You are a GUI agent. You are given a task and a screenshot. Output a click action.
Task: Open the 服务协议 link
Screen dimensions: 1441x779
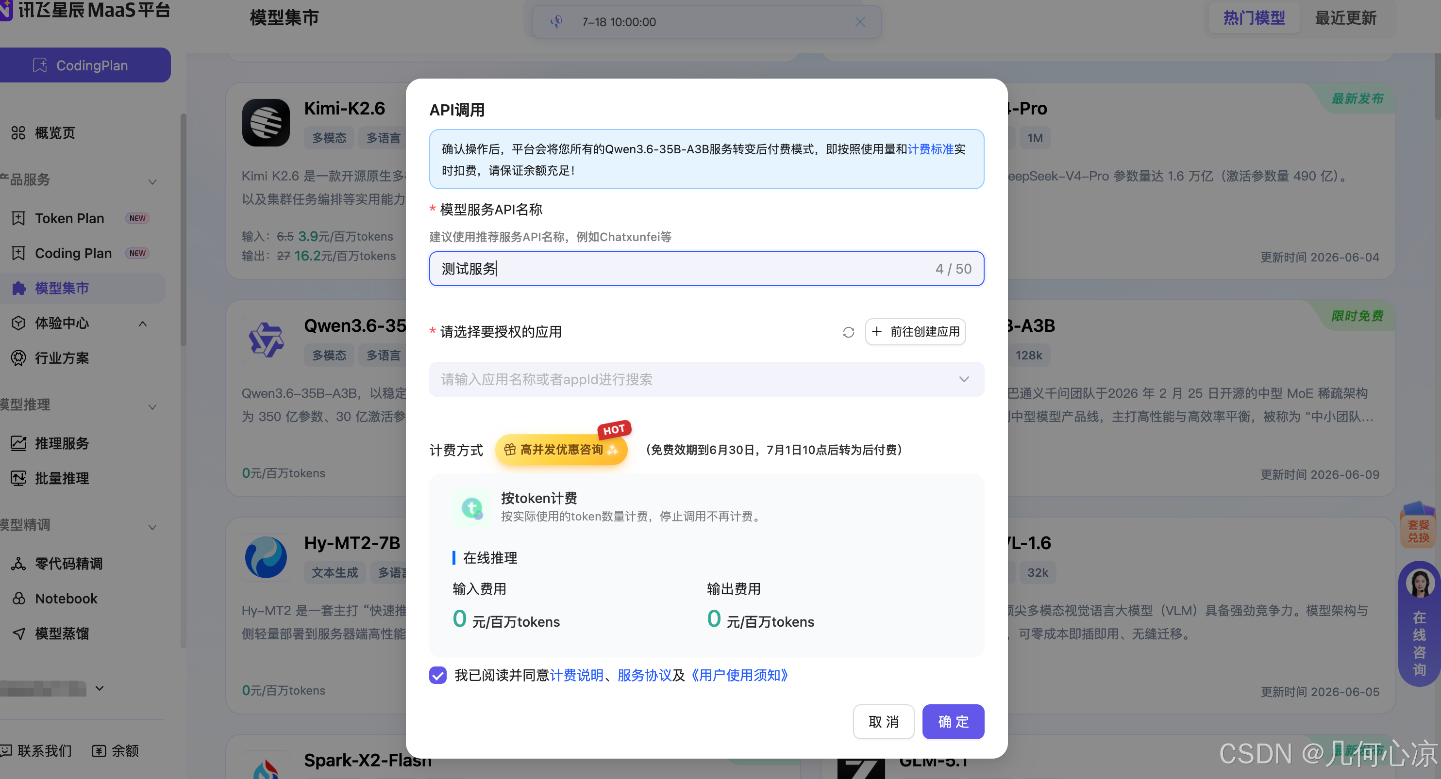click(644, 675)
